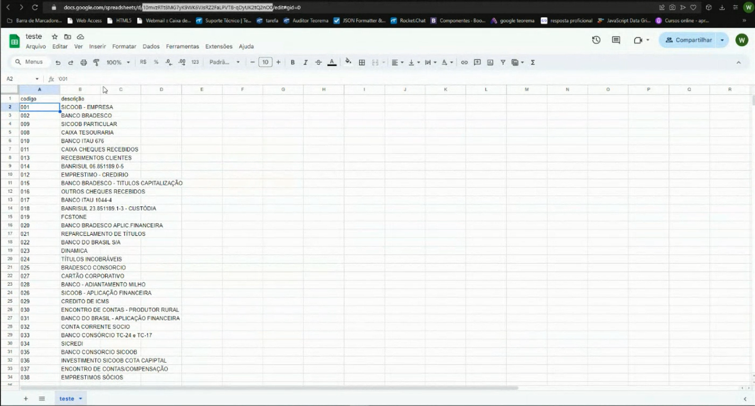Open the version history clock icon
Viewport: 755px width, 406px height.
596,40
